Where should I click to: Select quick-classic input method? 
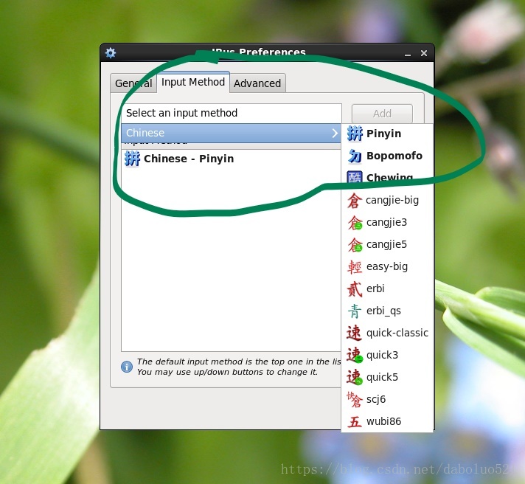[386, 333]
